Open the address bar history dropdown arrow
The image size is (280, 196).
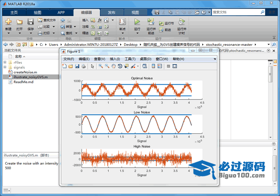[268, 44]
